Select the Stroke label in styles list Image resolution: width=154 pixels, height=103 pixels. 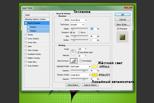(30, 35)
